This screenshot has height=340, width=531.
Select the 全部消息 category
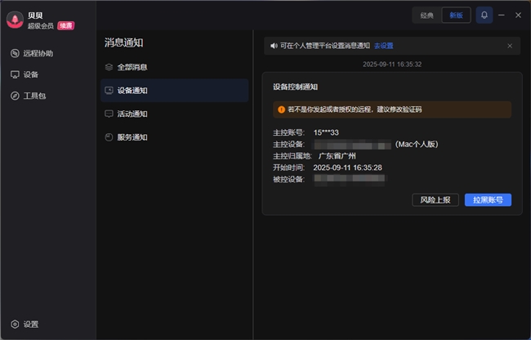point(132,67)
